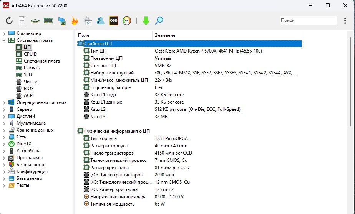Click the AIDA64 title bar app icon
This screenshot has height=214, width=355.
click(x=6, y=5)
